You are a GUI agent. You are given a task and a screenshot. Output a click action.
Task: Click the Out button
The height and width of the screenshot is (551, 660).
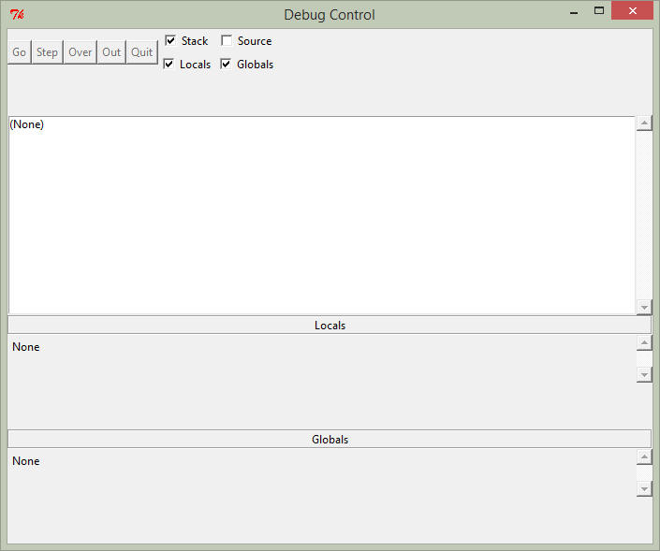pyautogui.click(x=111, y=52)
